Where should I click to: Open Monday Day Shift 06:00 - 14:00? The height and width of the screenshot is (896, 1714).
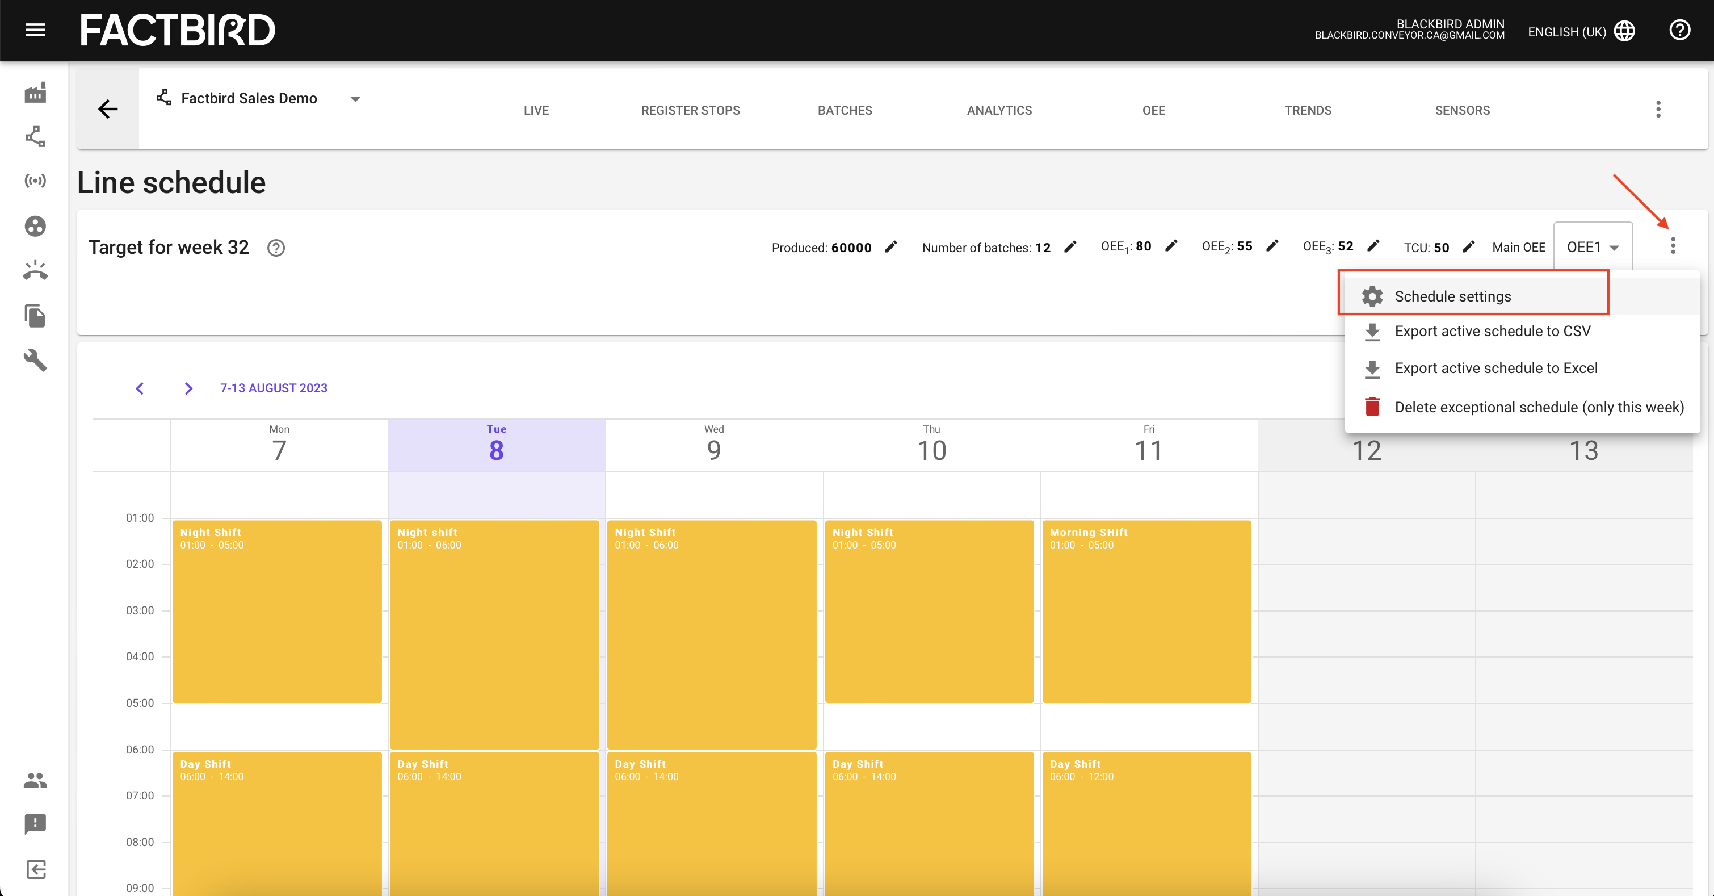coord(277,824)
